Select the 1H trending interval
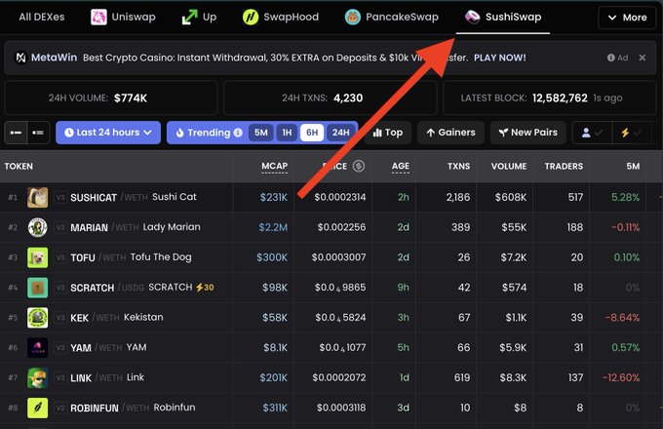 (x=287, y=133)
